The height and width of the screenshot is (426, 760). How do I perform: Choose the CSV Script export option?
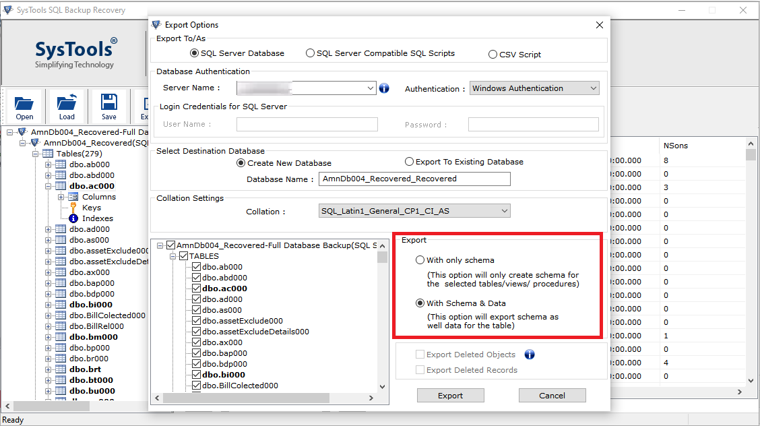coord(493,55)
